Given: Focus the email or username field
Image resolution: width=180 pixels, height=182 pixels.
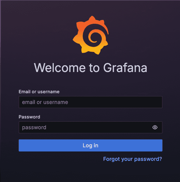Looking at the screenshot, I should click(x=91, y=102).
